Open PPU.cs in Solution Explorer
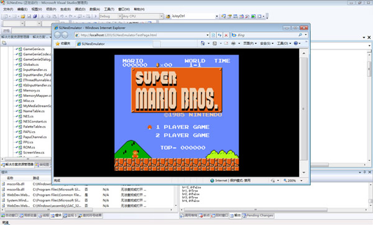This screenshot has height=225, width=373. tap(28, 142)
